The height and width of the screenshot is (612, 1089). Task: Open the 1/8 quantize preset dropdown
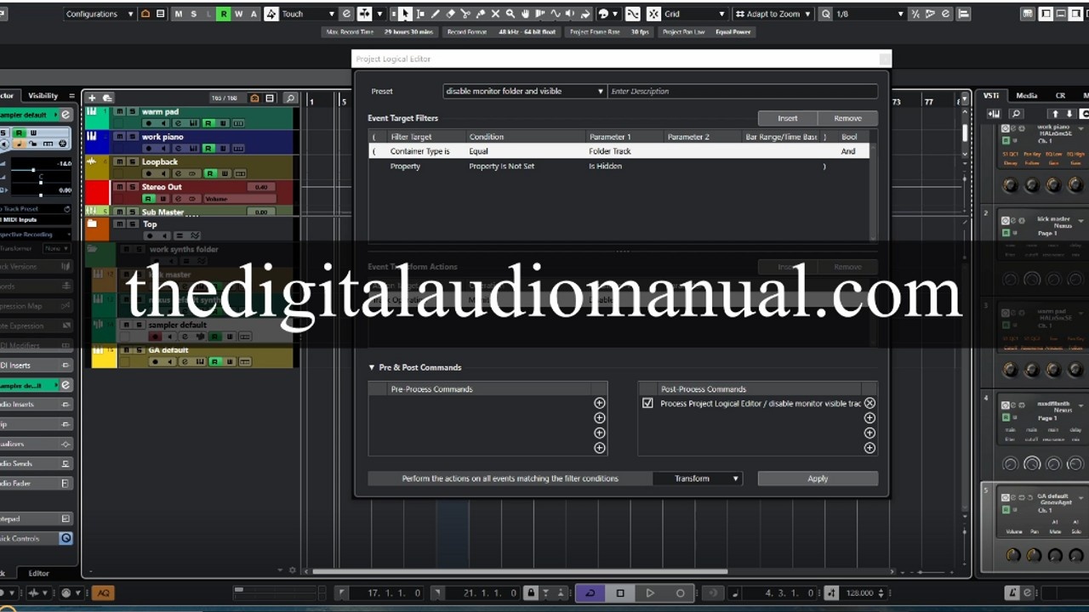click(x=869, y=14)
